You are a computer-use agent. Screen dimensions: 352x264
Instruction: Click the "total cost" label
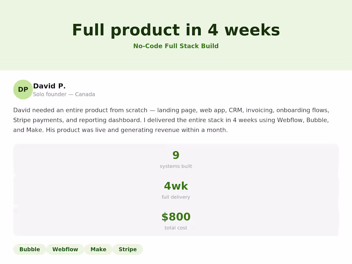coord(176,228)
